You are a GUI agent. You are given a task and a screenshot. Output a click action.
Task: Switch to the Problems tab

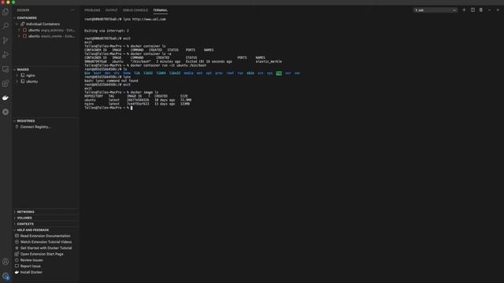[92, 10]
